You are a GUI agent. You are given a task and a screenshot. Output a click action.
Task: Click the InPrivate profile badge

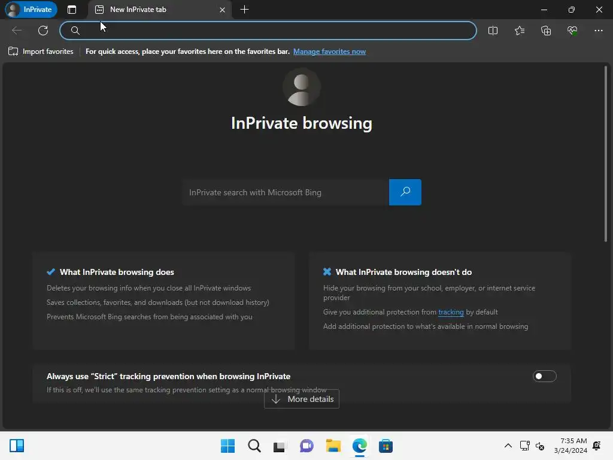tap(31, 10)
